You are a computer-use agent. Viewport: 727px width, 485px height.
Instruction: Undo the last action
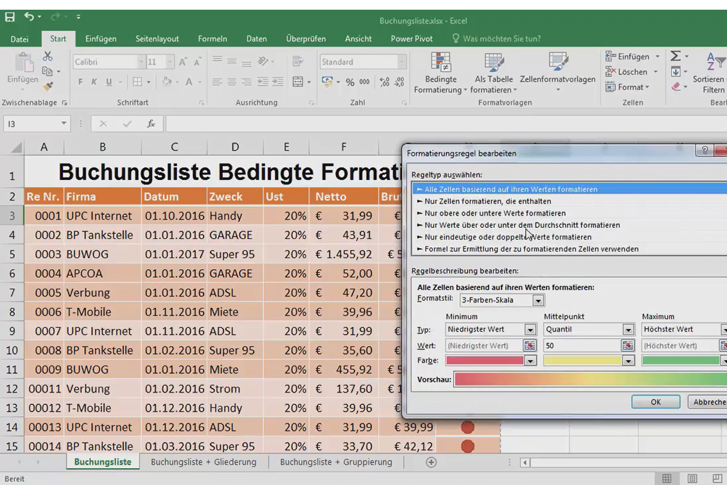click(29, 17)
